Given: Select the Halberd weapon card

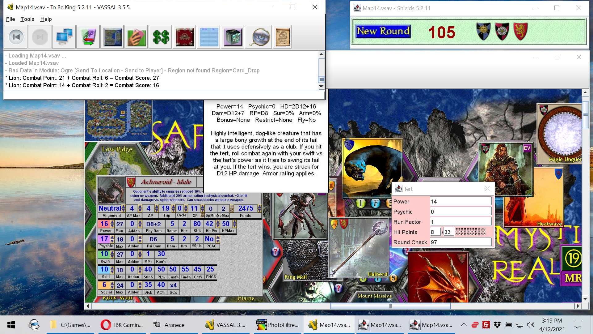Looking at the screenshot, I should pos(359,247).
